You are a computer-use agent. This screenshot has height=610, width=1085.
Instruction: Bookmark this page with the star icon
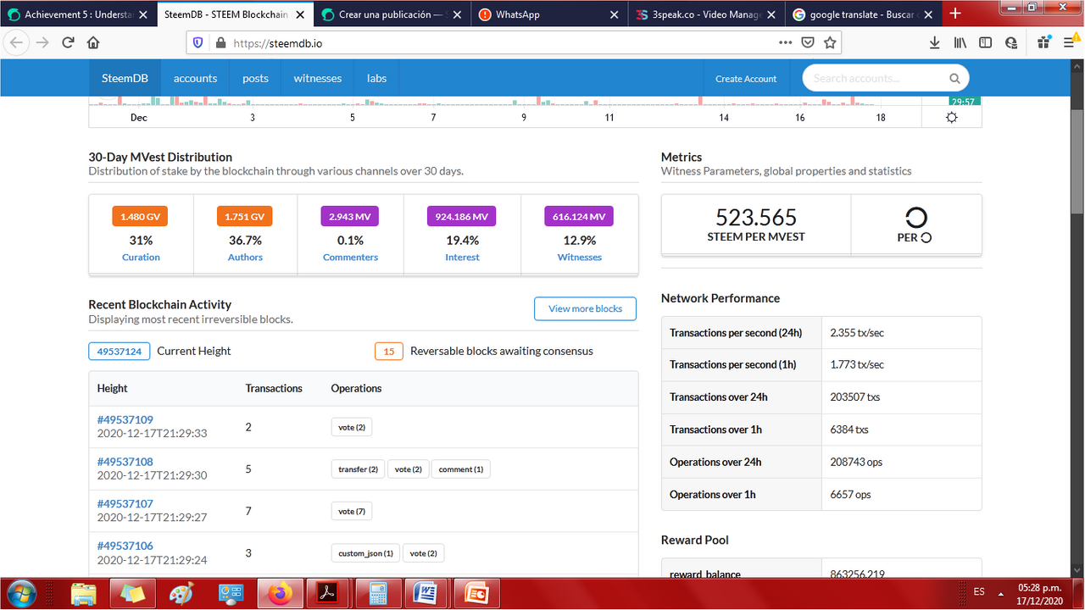point(831,42)
